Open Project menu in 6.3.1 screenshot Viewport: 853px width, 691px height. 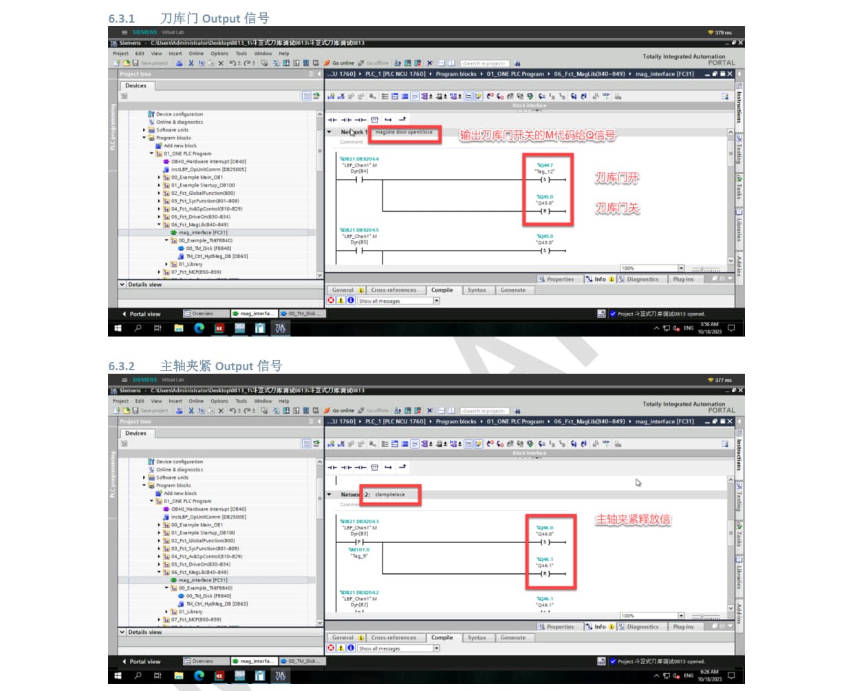click(120, 53)
